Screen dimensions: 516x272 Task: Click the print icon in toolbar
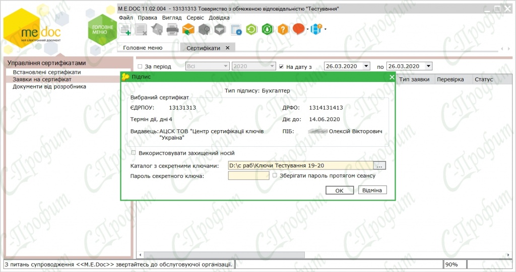[172, 30]
